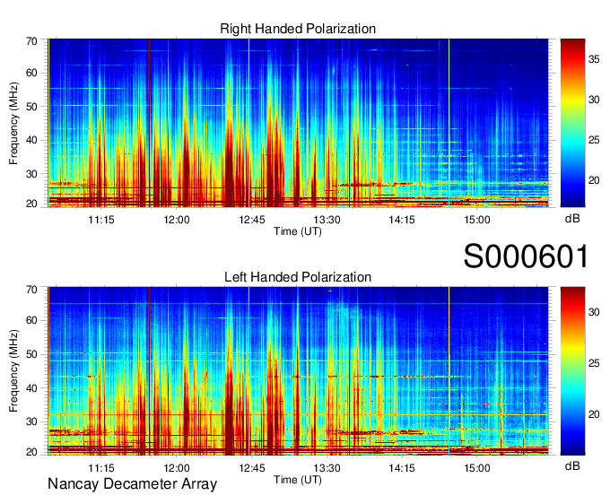Viewport: 610px width, 495px height.
Task: Click the Right Handed plot's color scale bar
Action: tap(572, 123)
